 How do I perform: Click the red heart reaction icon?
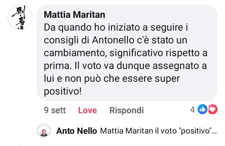click(212, 109)
